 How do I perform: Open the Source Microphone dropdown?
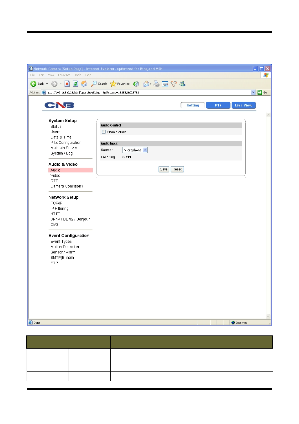pos(135,150)
